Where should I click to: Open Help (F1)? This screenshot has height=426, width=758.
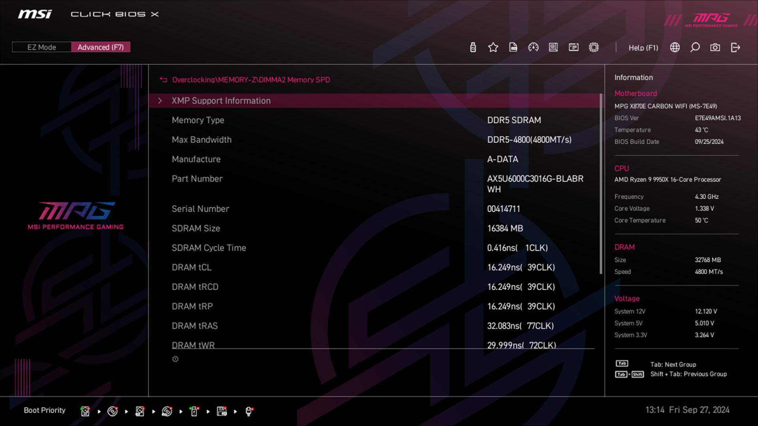(644, 48)
